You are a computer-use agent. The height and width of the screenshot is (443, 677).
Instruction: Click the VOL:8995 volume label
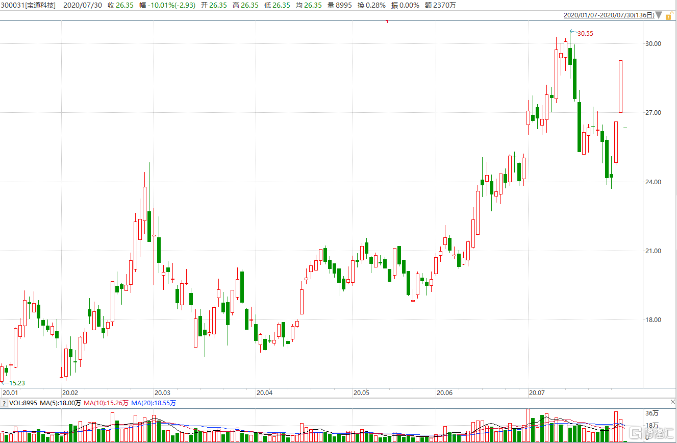point(23,403)
